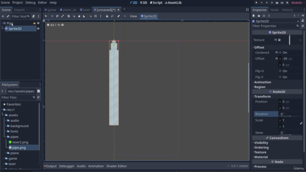The image size is (306, 172).
Task: Expand the plane folder in FileSystem
Action: 6,153
